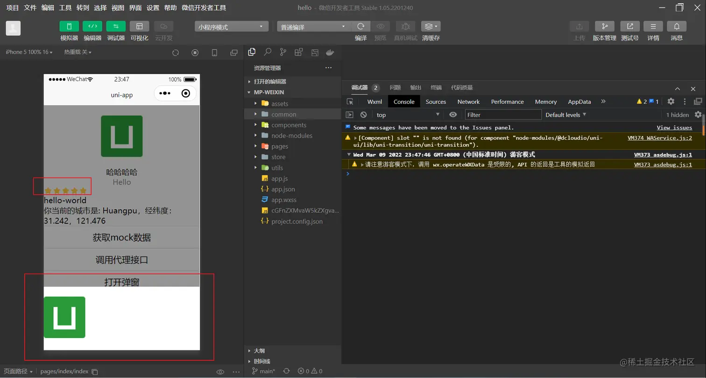
Task: Open the 热重载 hot reload dropdown
Action: click(x=78, y=52)
